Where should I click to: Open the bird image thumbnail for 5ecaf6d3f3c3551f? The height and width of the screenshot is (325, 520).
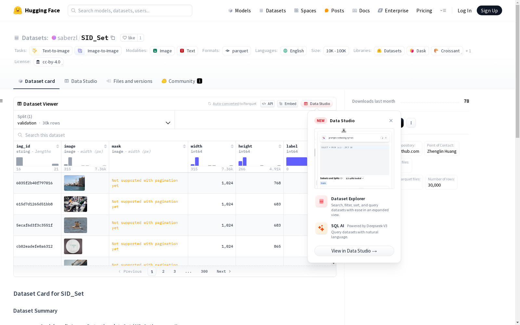point(75,225)
